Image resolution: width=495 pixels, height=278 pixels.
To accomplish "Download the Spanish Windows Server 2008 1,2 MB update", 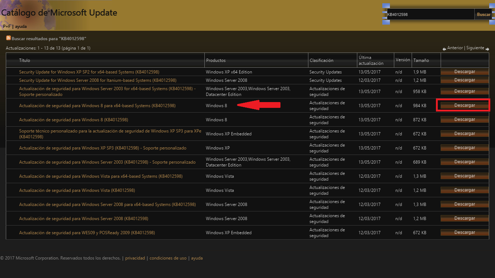I will point(465,218).
